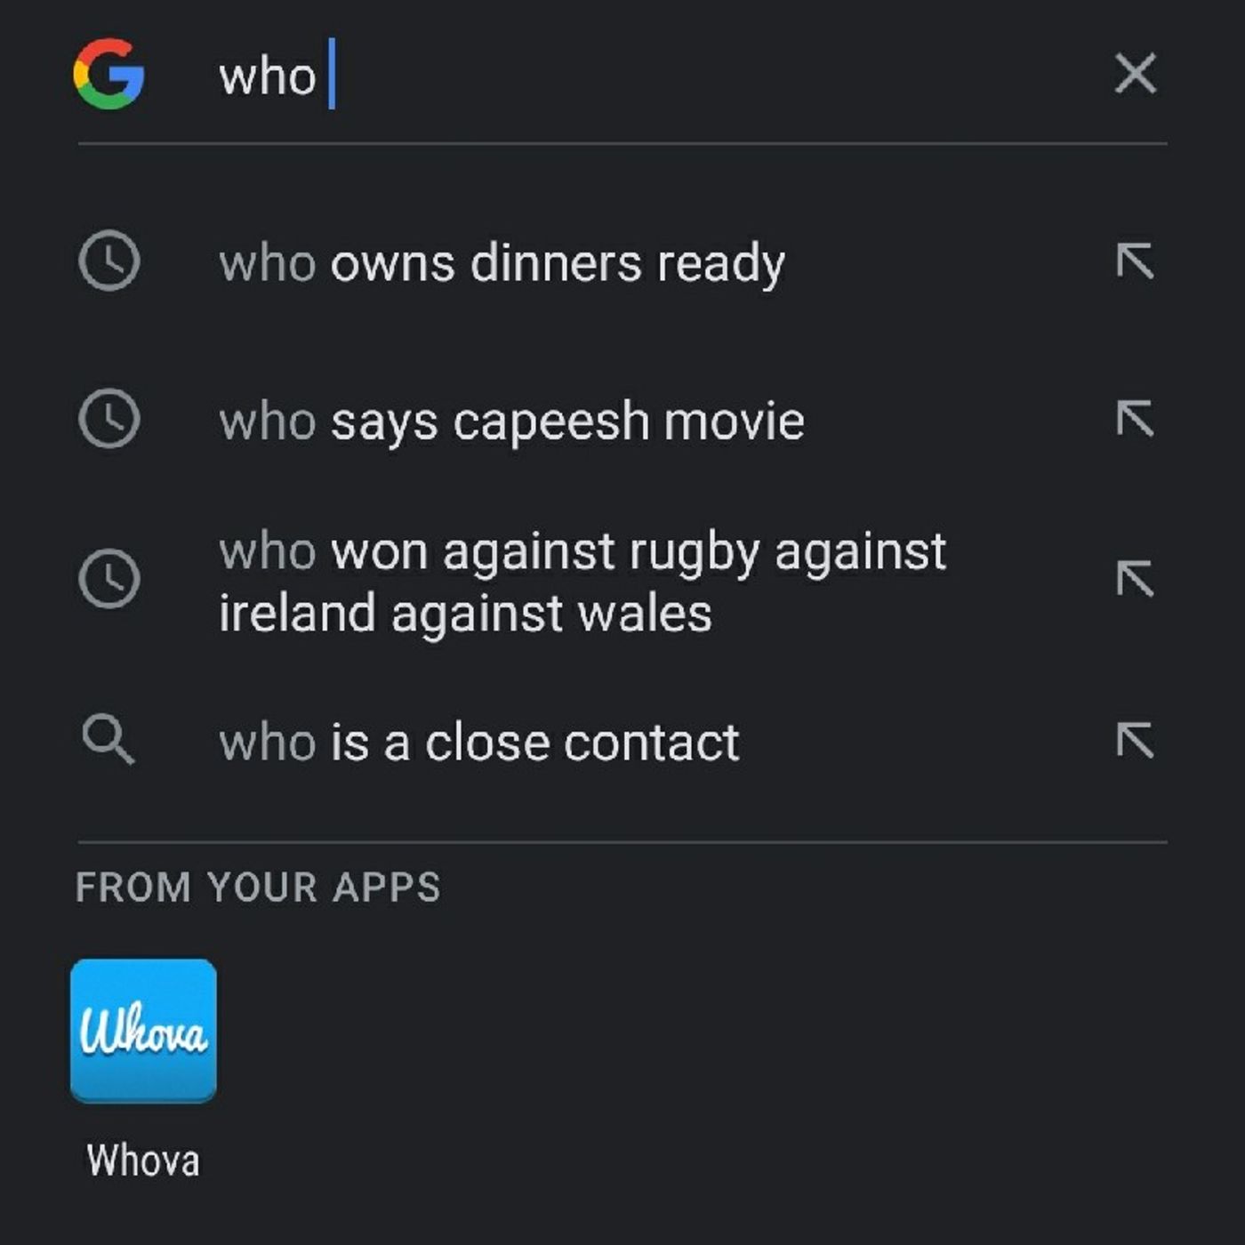Insert 'who owns dinners ready' via arrow icon
Image resolution: width=1245 pixels, height=1245 pixels.
(x=1135, y=261)
